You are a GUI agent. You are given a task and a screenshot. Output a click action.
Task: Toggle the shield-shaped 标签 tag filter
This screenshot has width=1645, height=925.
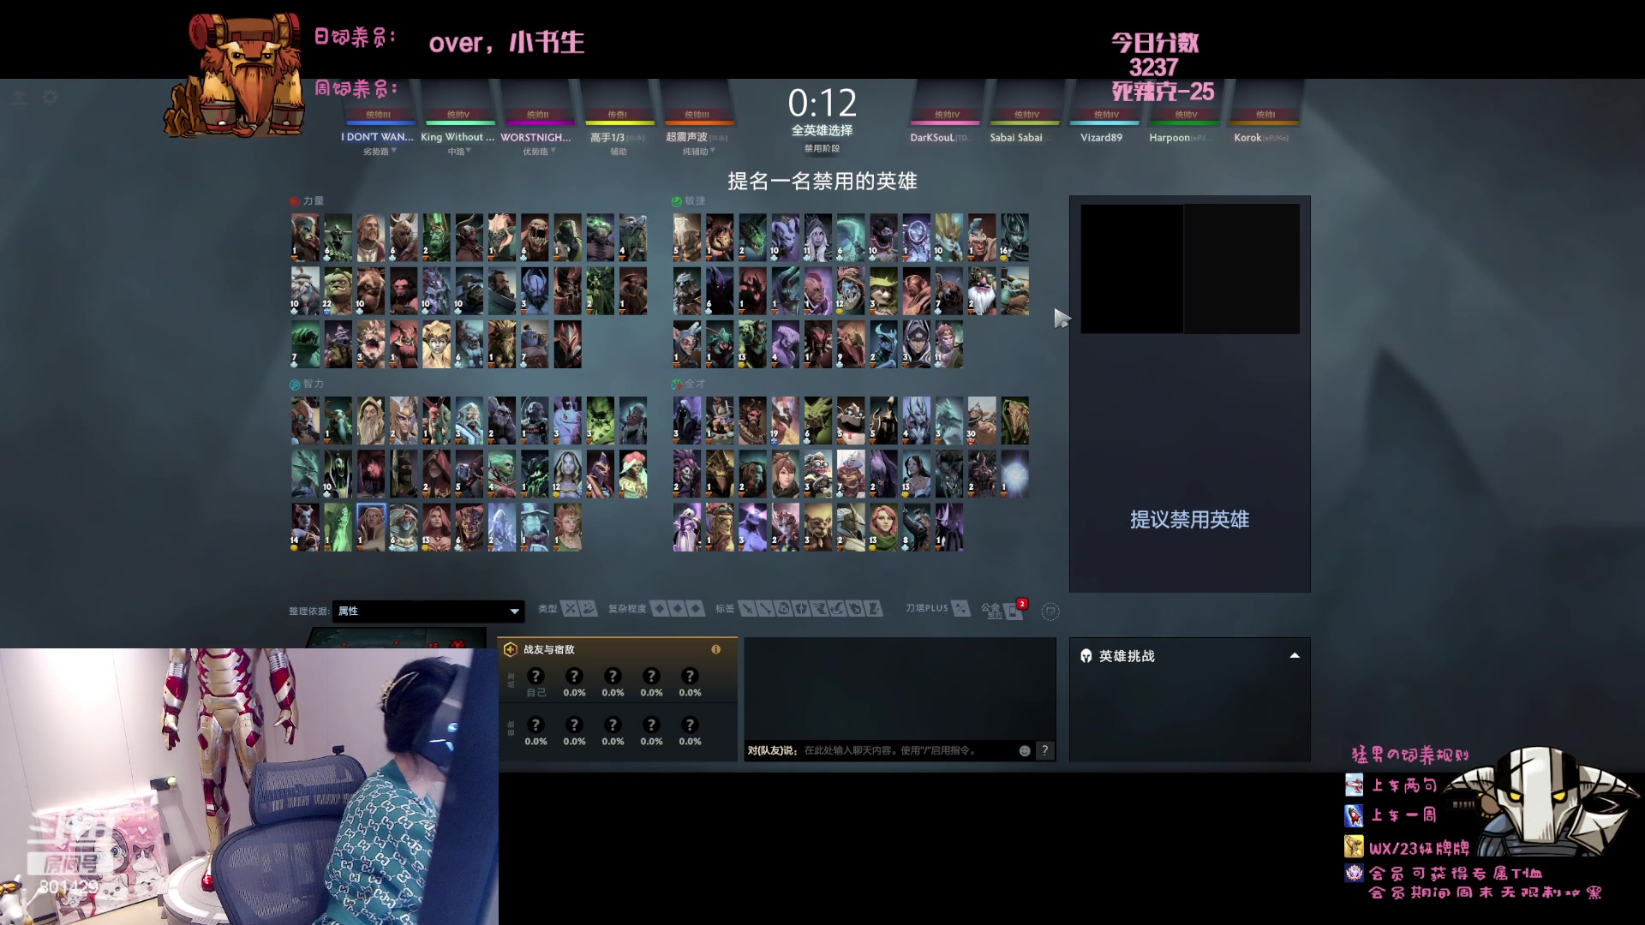coord(800,609)
